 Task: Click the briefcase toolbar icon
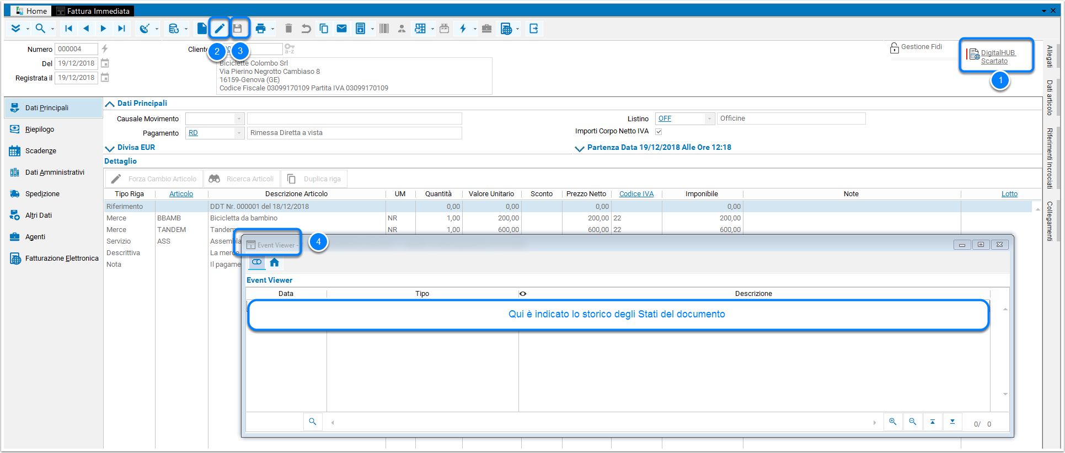click(486, 29)
